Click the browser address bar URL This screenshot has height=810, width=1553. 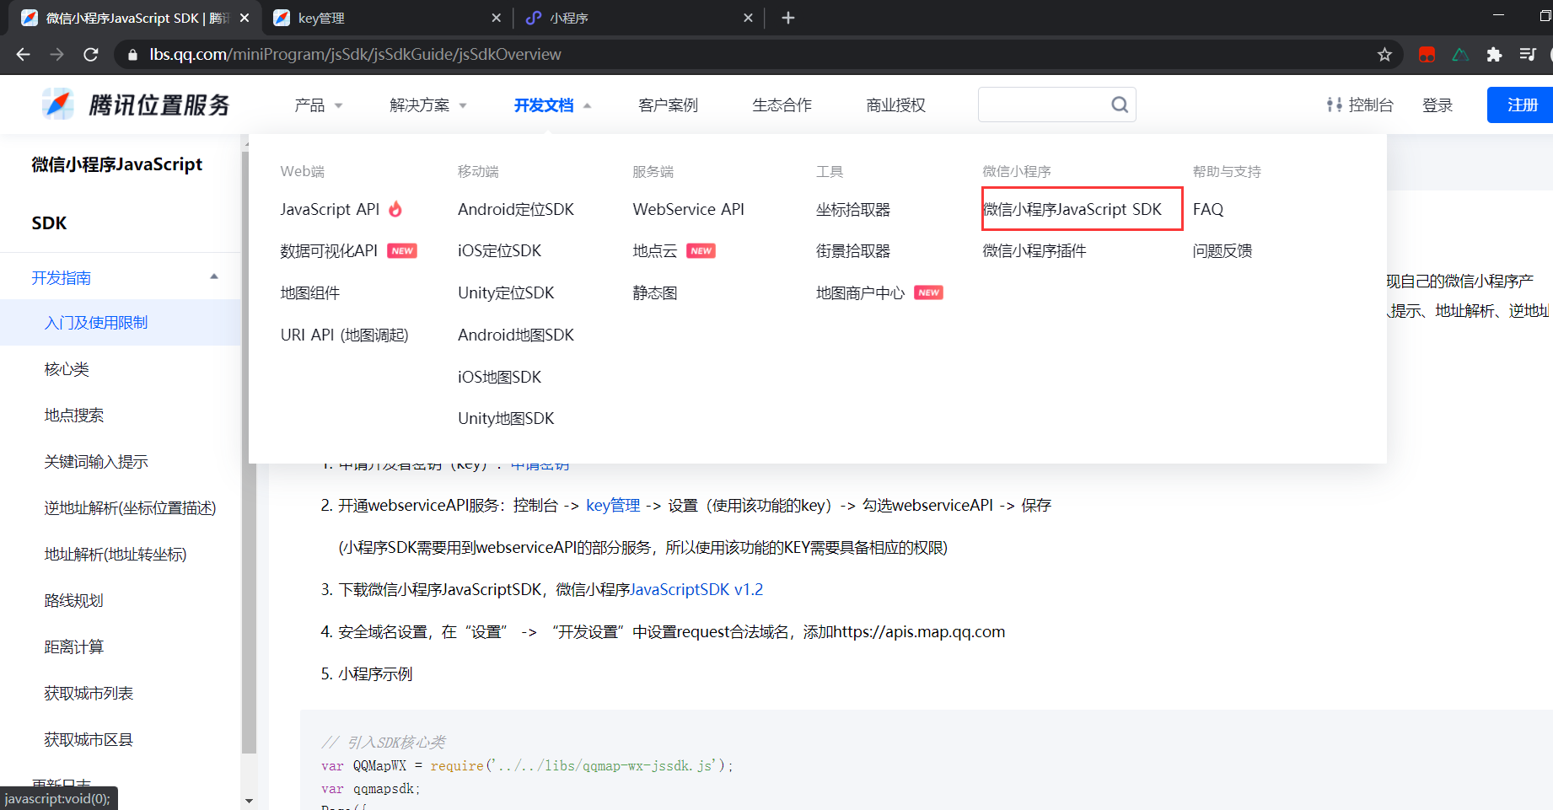coord(355,55)
